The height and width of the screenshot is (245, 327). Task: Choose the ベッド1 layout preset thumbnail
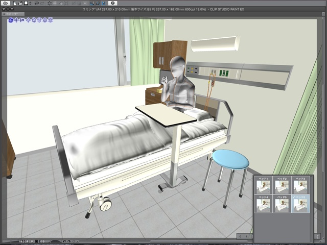pyautogui.click(x=263, y=185)
